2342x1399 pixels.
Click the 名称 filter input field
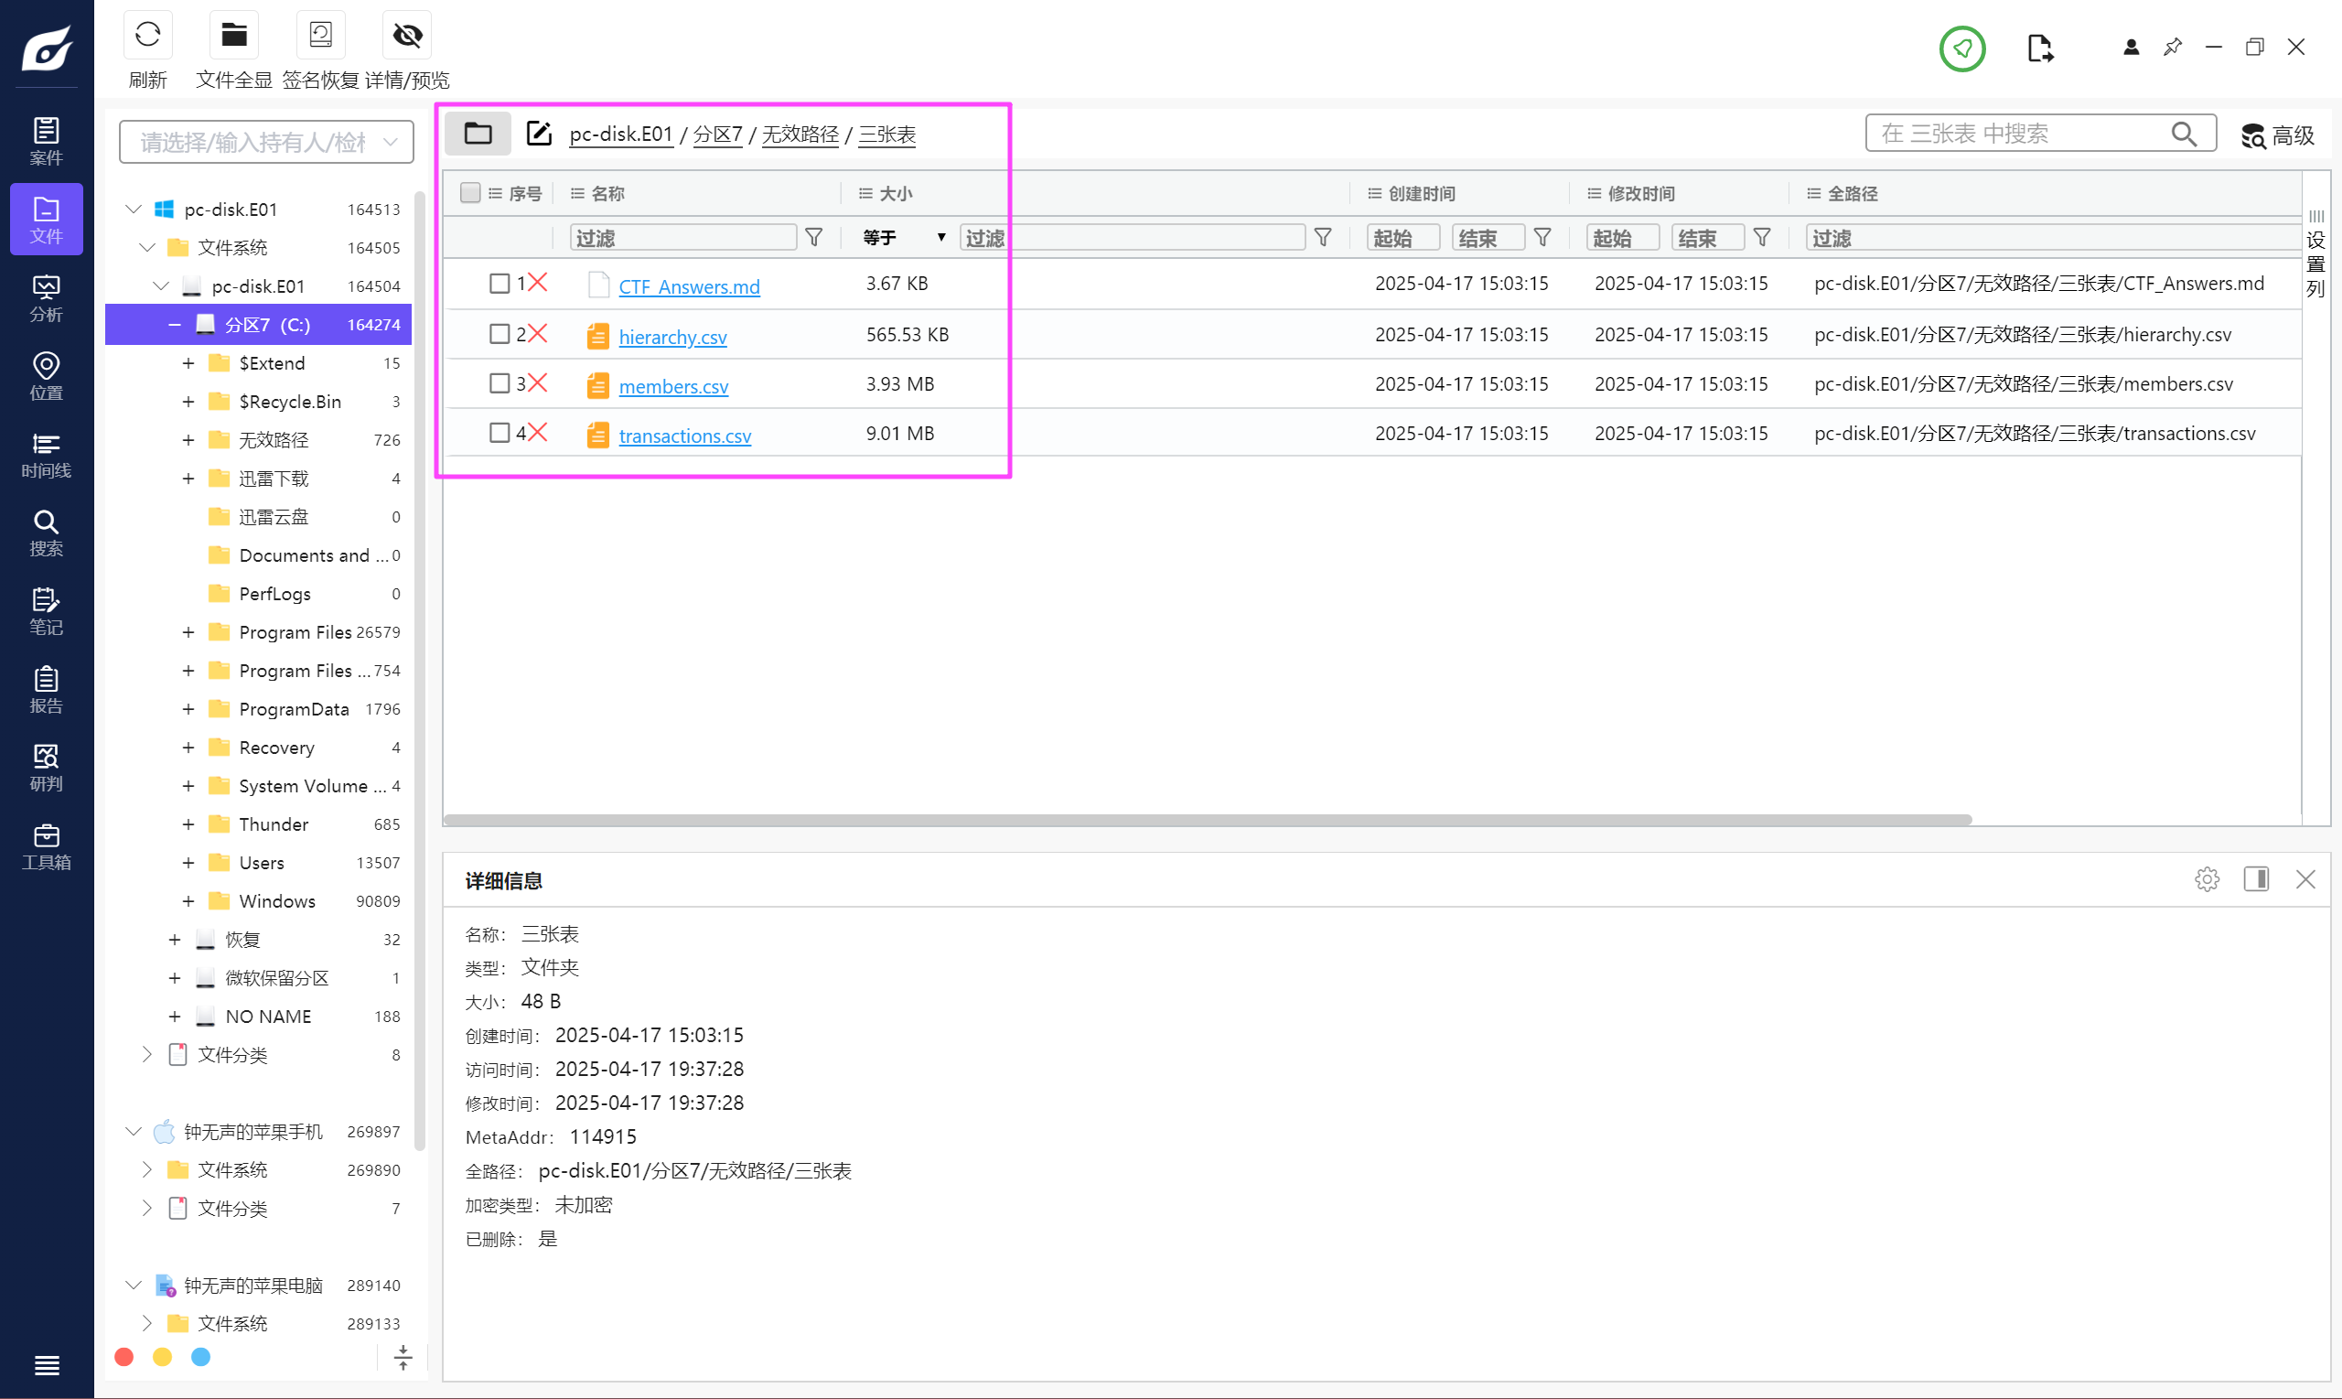tap(683, 238)
